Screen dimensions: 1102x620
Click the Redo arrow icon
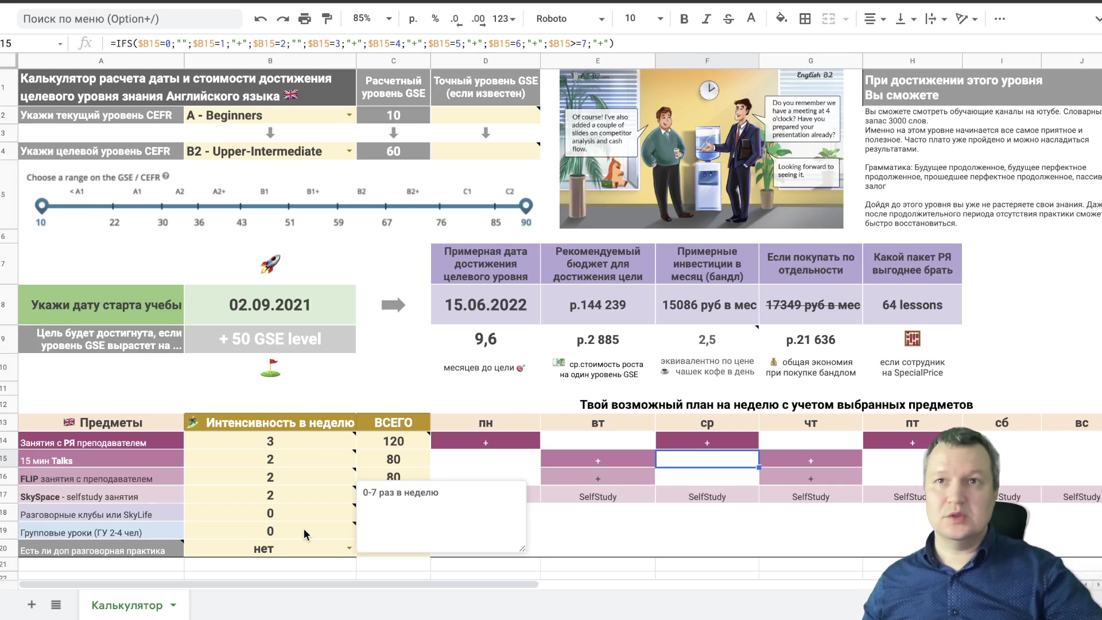coord(282,19)
